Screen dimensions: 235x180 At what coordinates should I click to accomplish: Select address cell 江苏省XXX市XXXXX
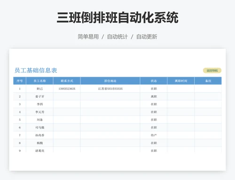(110, 89)
